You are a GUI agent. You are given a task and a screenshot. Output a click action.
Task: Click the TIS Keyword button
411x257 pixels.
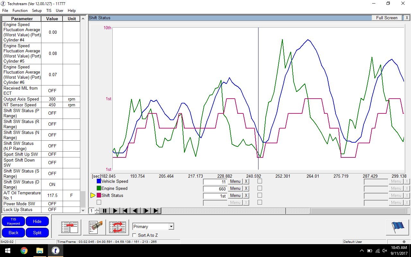click(x=13, y=221)
